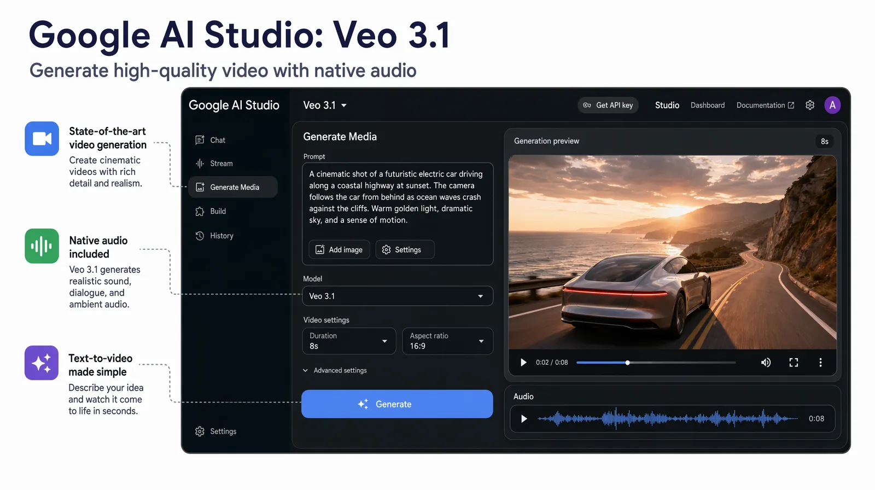The height and width of the screenshot is (490, 875).
Task: Click Documentation external link icon
Action: tap(791, 105)
